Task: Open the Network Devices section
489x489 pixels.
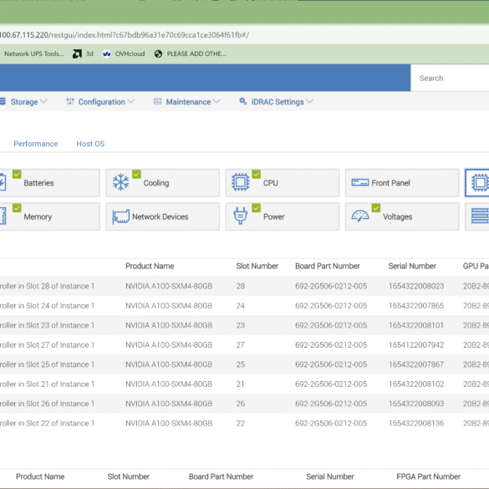Action: [162, 216]
